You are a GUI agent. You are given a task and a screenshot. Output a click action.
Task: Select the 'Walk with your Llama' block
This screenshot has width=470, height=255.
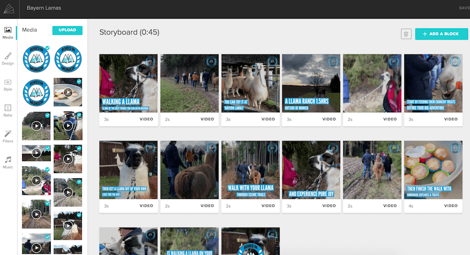[x=250, y=170]
